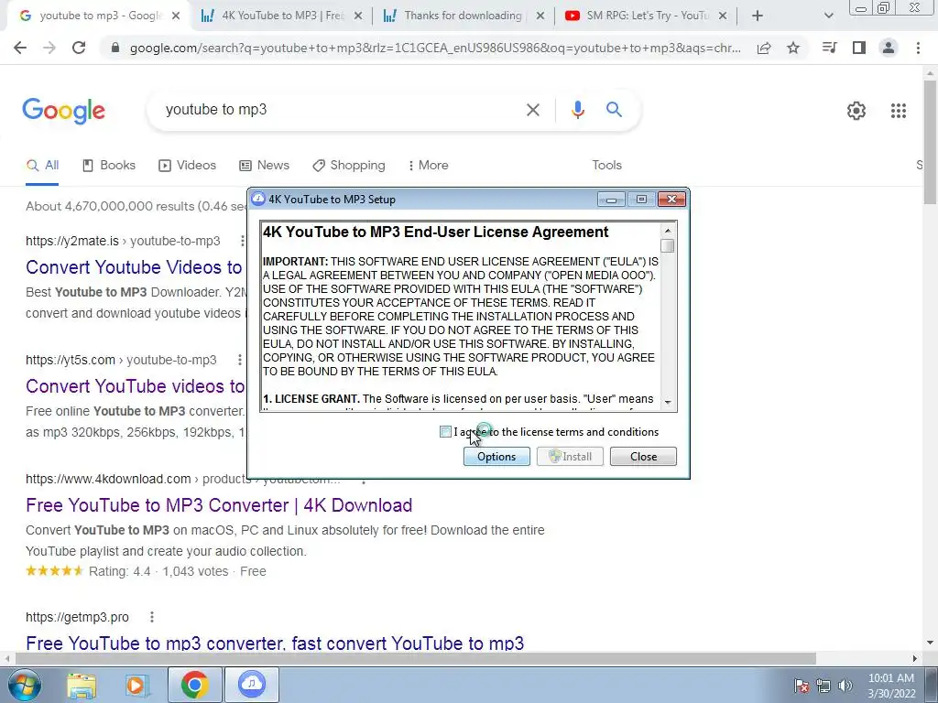Open Google settings gear icon
Screen dimensions: 938x703
856,111
